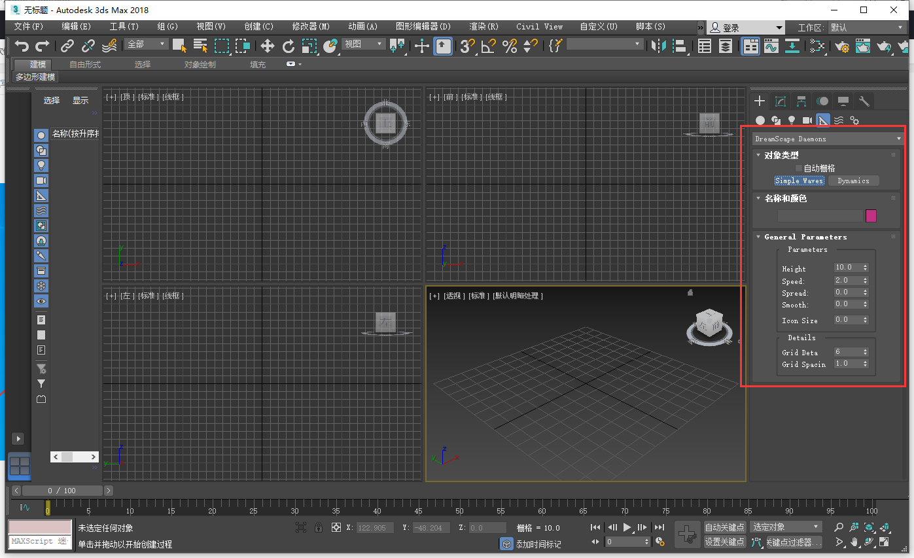Open the 全部 selection filter dropdown
Screen dimensions: 914x558
[x=147, y=44]
